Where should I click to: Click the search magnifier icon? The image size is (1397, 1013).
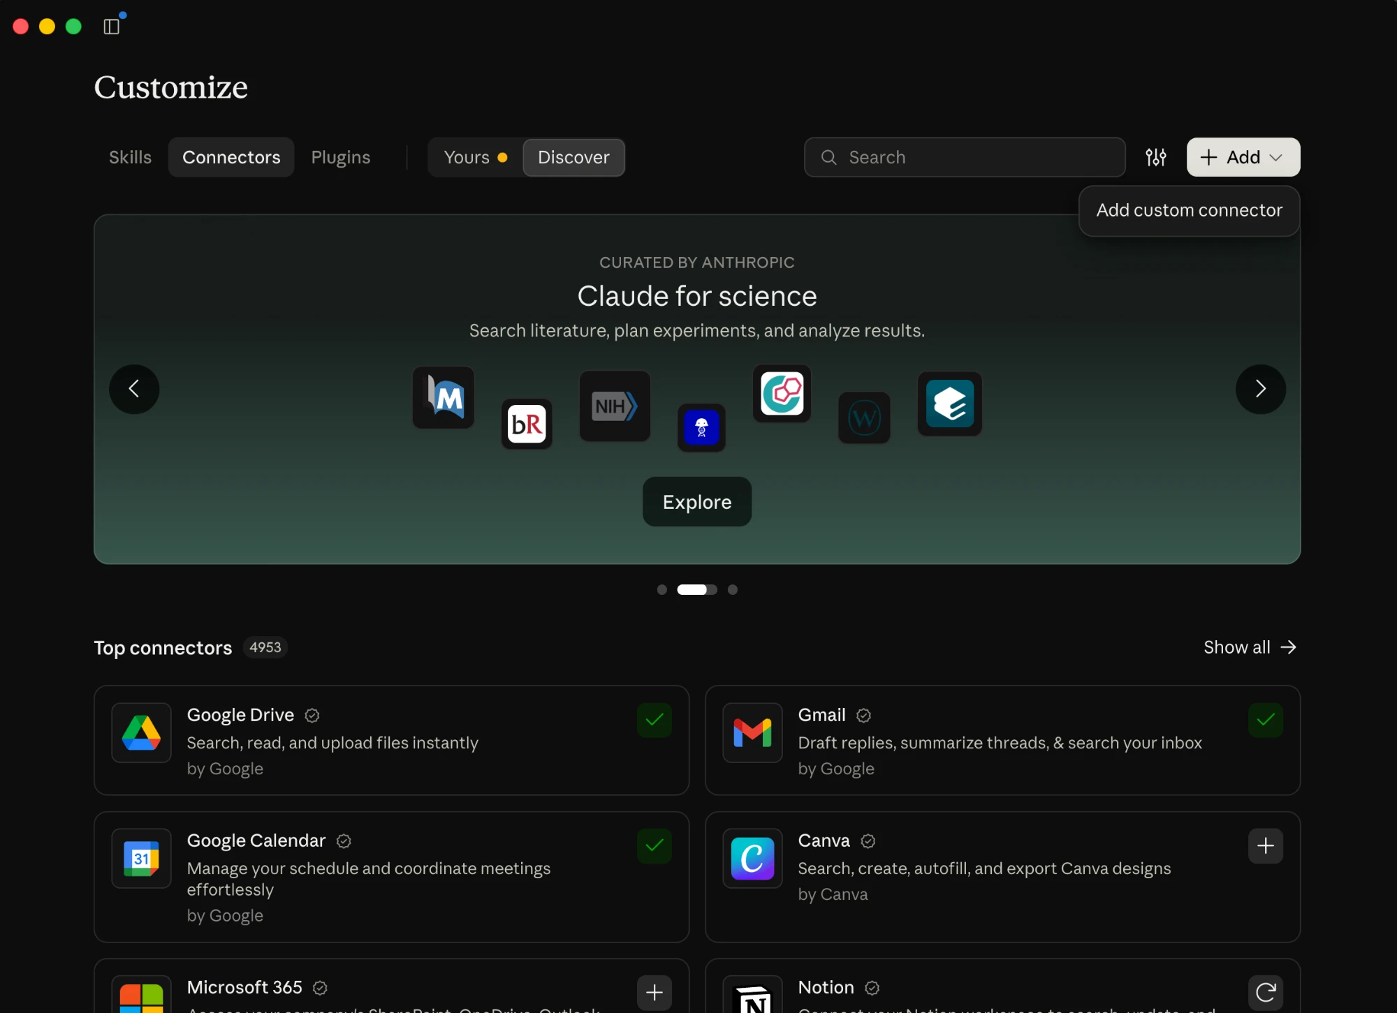pyautogui.click(x=829, y=157)
